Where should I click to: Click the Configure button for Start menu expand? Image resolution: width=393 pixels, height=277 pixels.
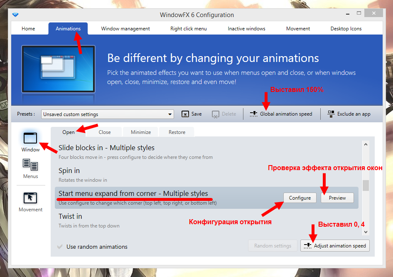click(x=300, y=198)
